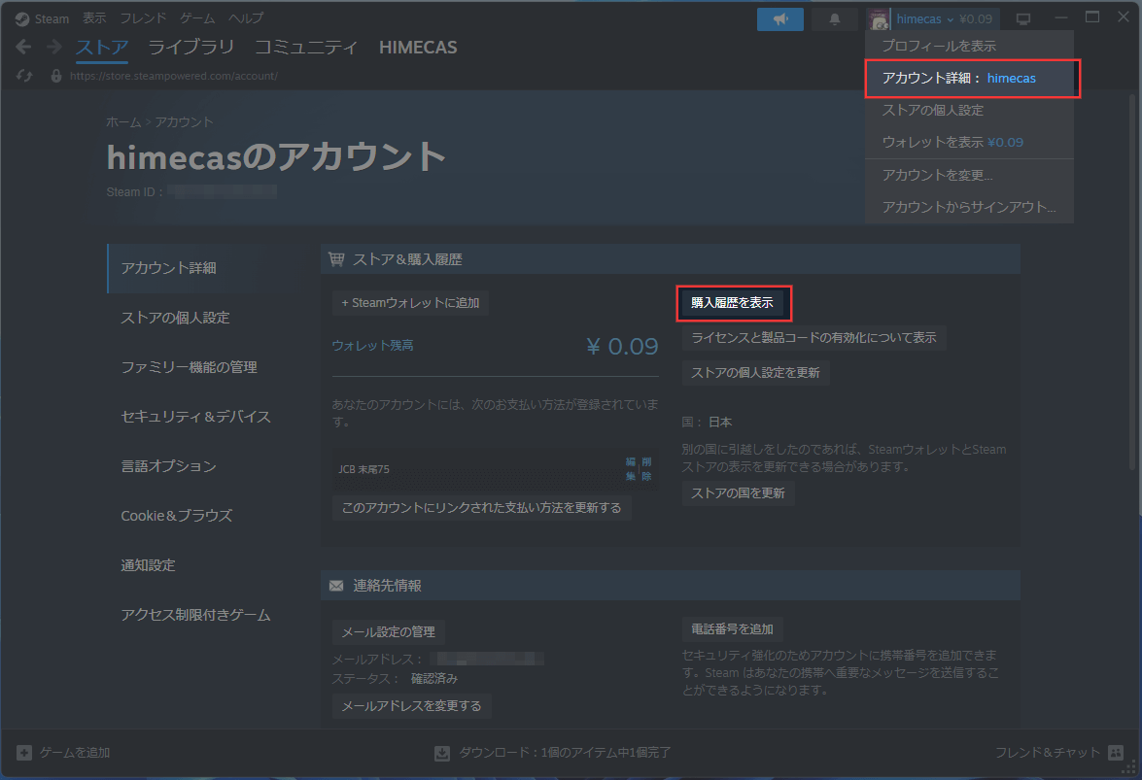Reload the page with the refresh icon
This screenshot has width=1142, height=780.
[24, 76]
